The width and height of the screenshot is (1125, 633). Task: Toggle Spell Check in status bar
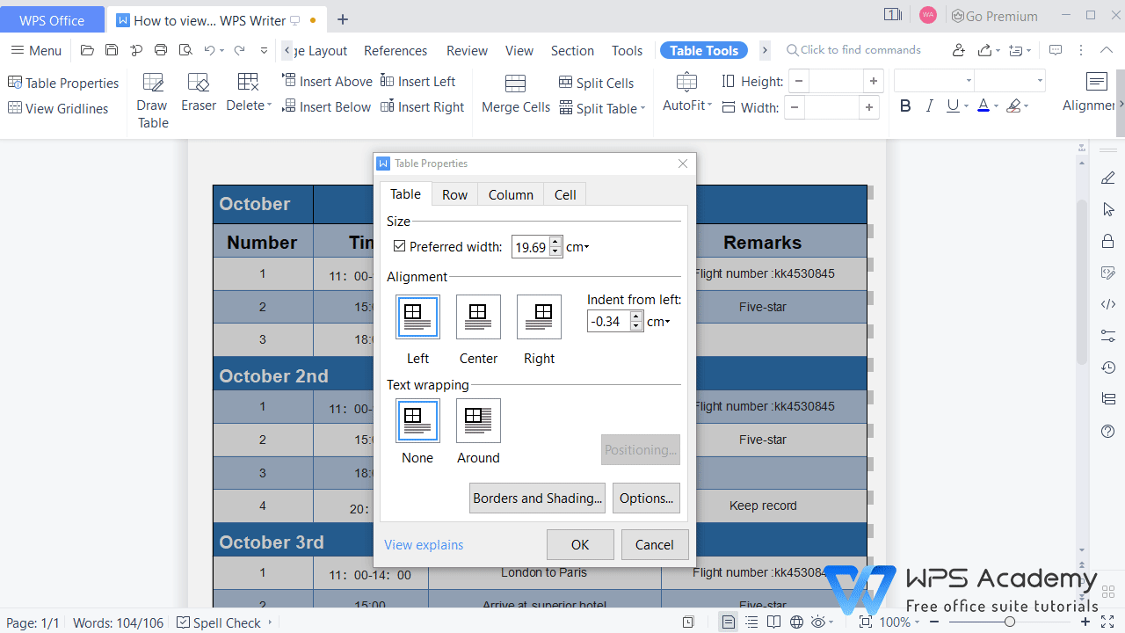point(219,622)
